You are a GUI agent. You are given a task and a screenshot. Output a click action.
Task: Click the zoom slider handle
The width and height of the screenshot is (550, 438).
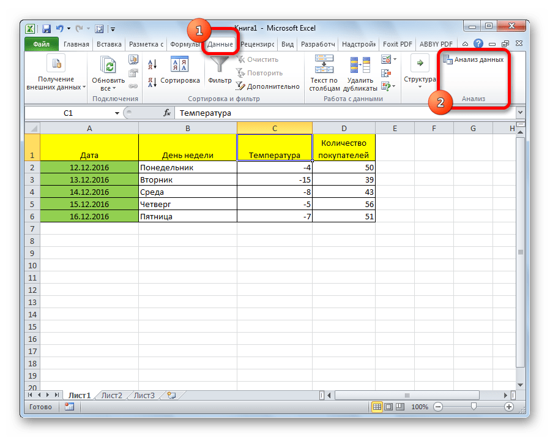pyautogui.click(x=474, y=407)
